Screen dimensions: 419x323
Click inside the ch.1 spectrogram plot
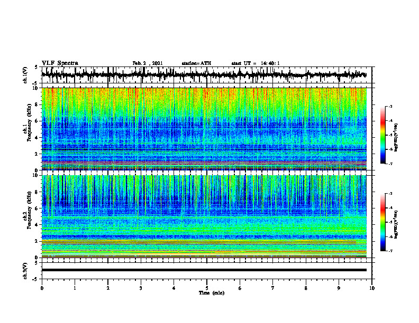tap(204, 129)
